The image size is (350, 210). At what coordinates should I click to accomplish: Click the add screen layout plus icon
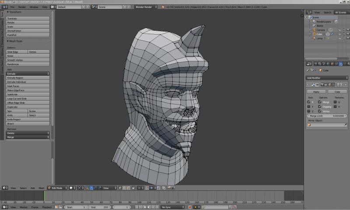[83, 7]
